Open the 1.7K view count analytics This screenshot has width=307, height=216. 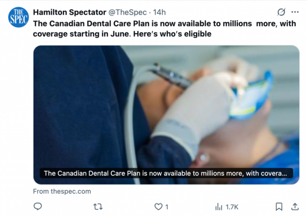pos(232,207)
